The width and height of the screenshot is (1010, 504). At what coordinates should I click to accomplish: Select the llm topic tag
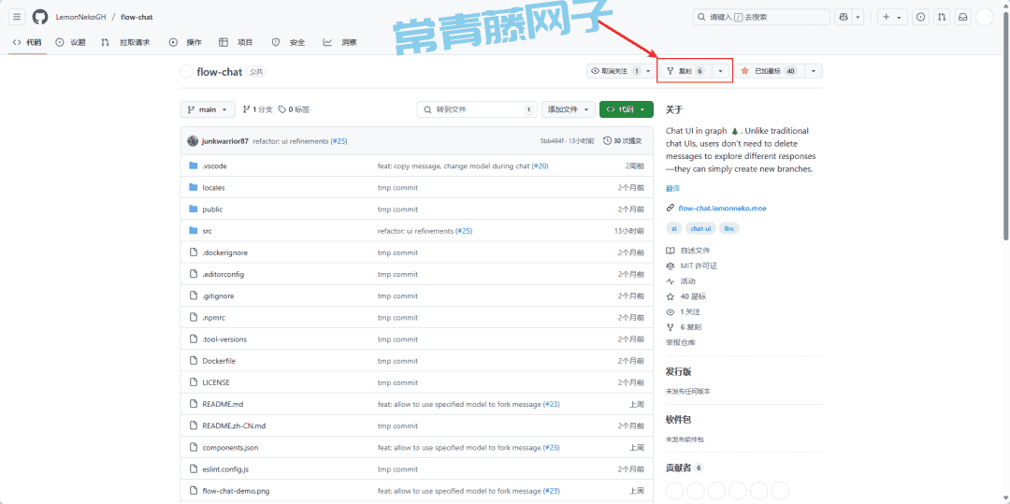pyautogui.click(x=729, y=228)
